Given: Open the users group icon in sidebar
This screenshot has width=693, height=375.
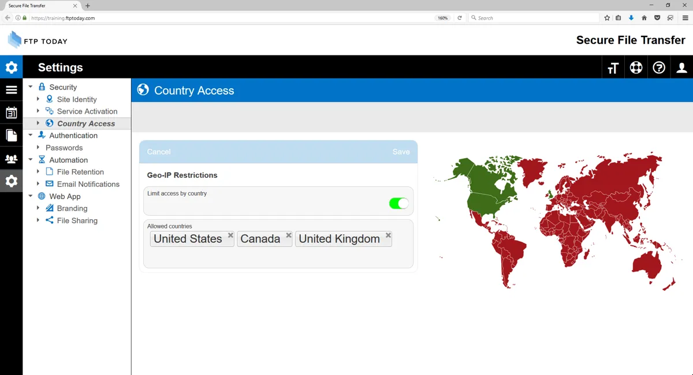Looking at the screenshot, I should [x=11, y=159].
